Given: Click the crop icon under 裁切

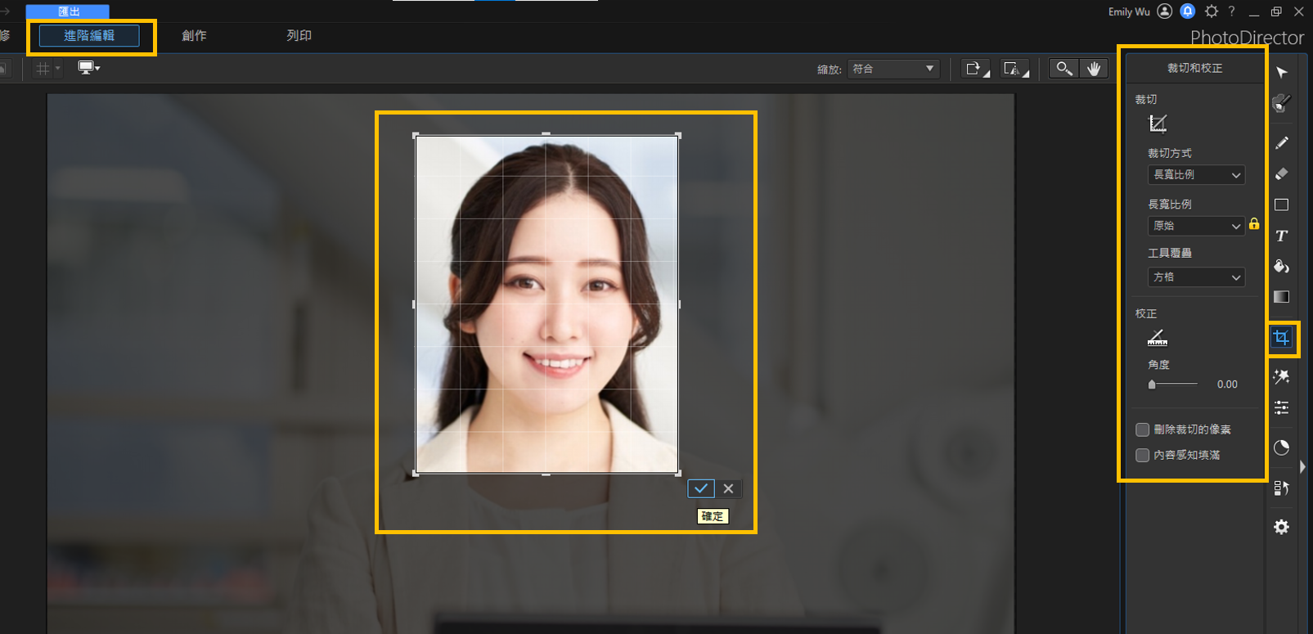Looking at the screenshot, I should point(1158,124).
